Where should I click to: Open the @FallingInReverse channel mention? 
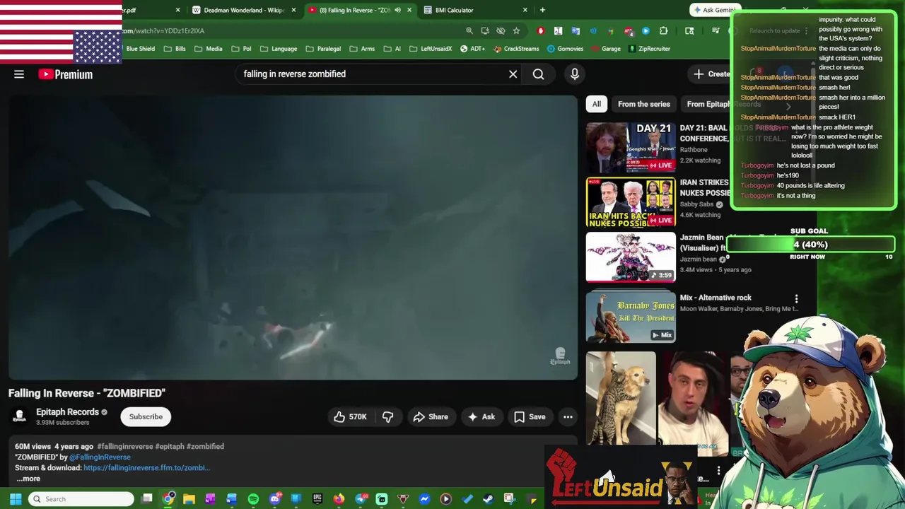pos(100,457)
